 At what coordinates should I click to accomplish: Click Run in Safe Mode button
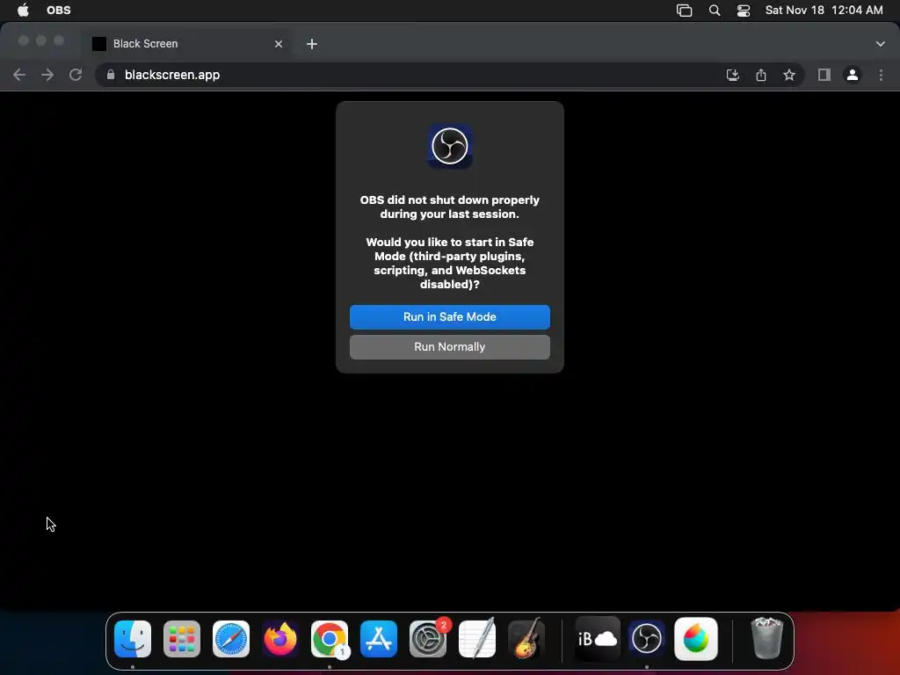pyautogui.click(x=449, y=316)
